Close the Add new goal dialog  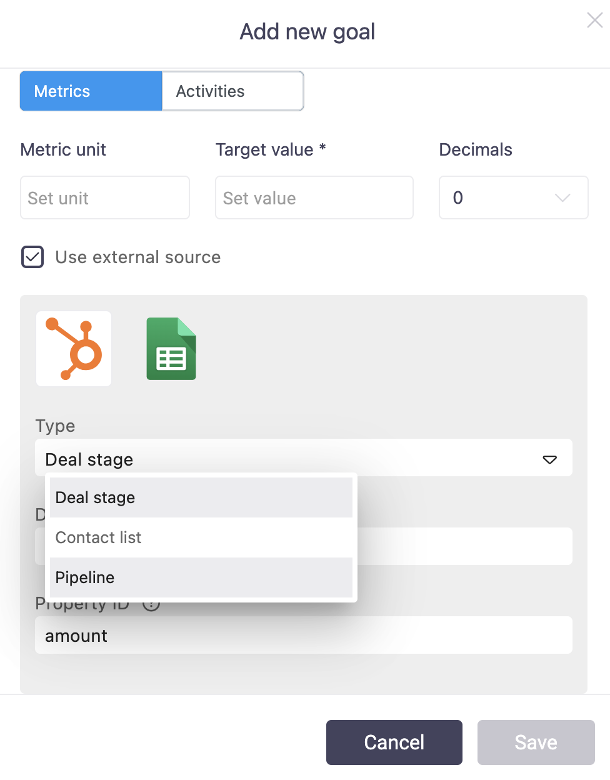(x=594, y=21)
